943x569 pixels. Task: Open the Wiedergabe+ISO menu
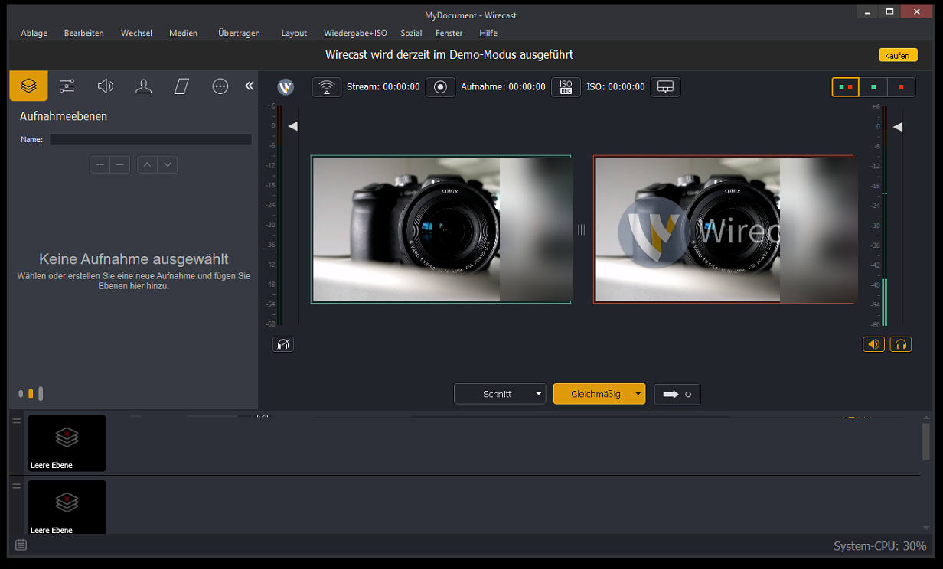pyautogui.click(x=355, y=33)
